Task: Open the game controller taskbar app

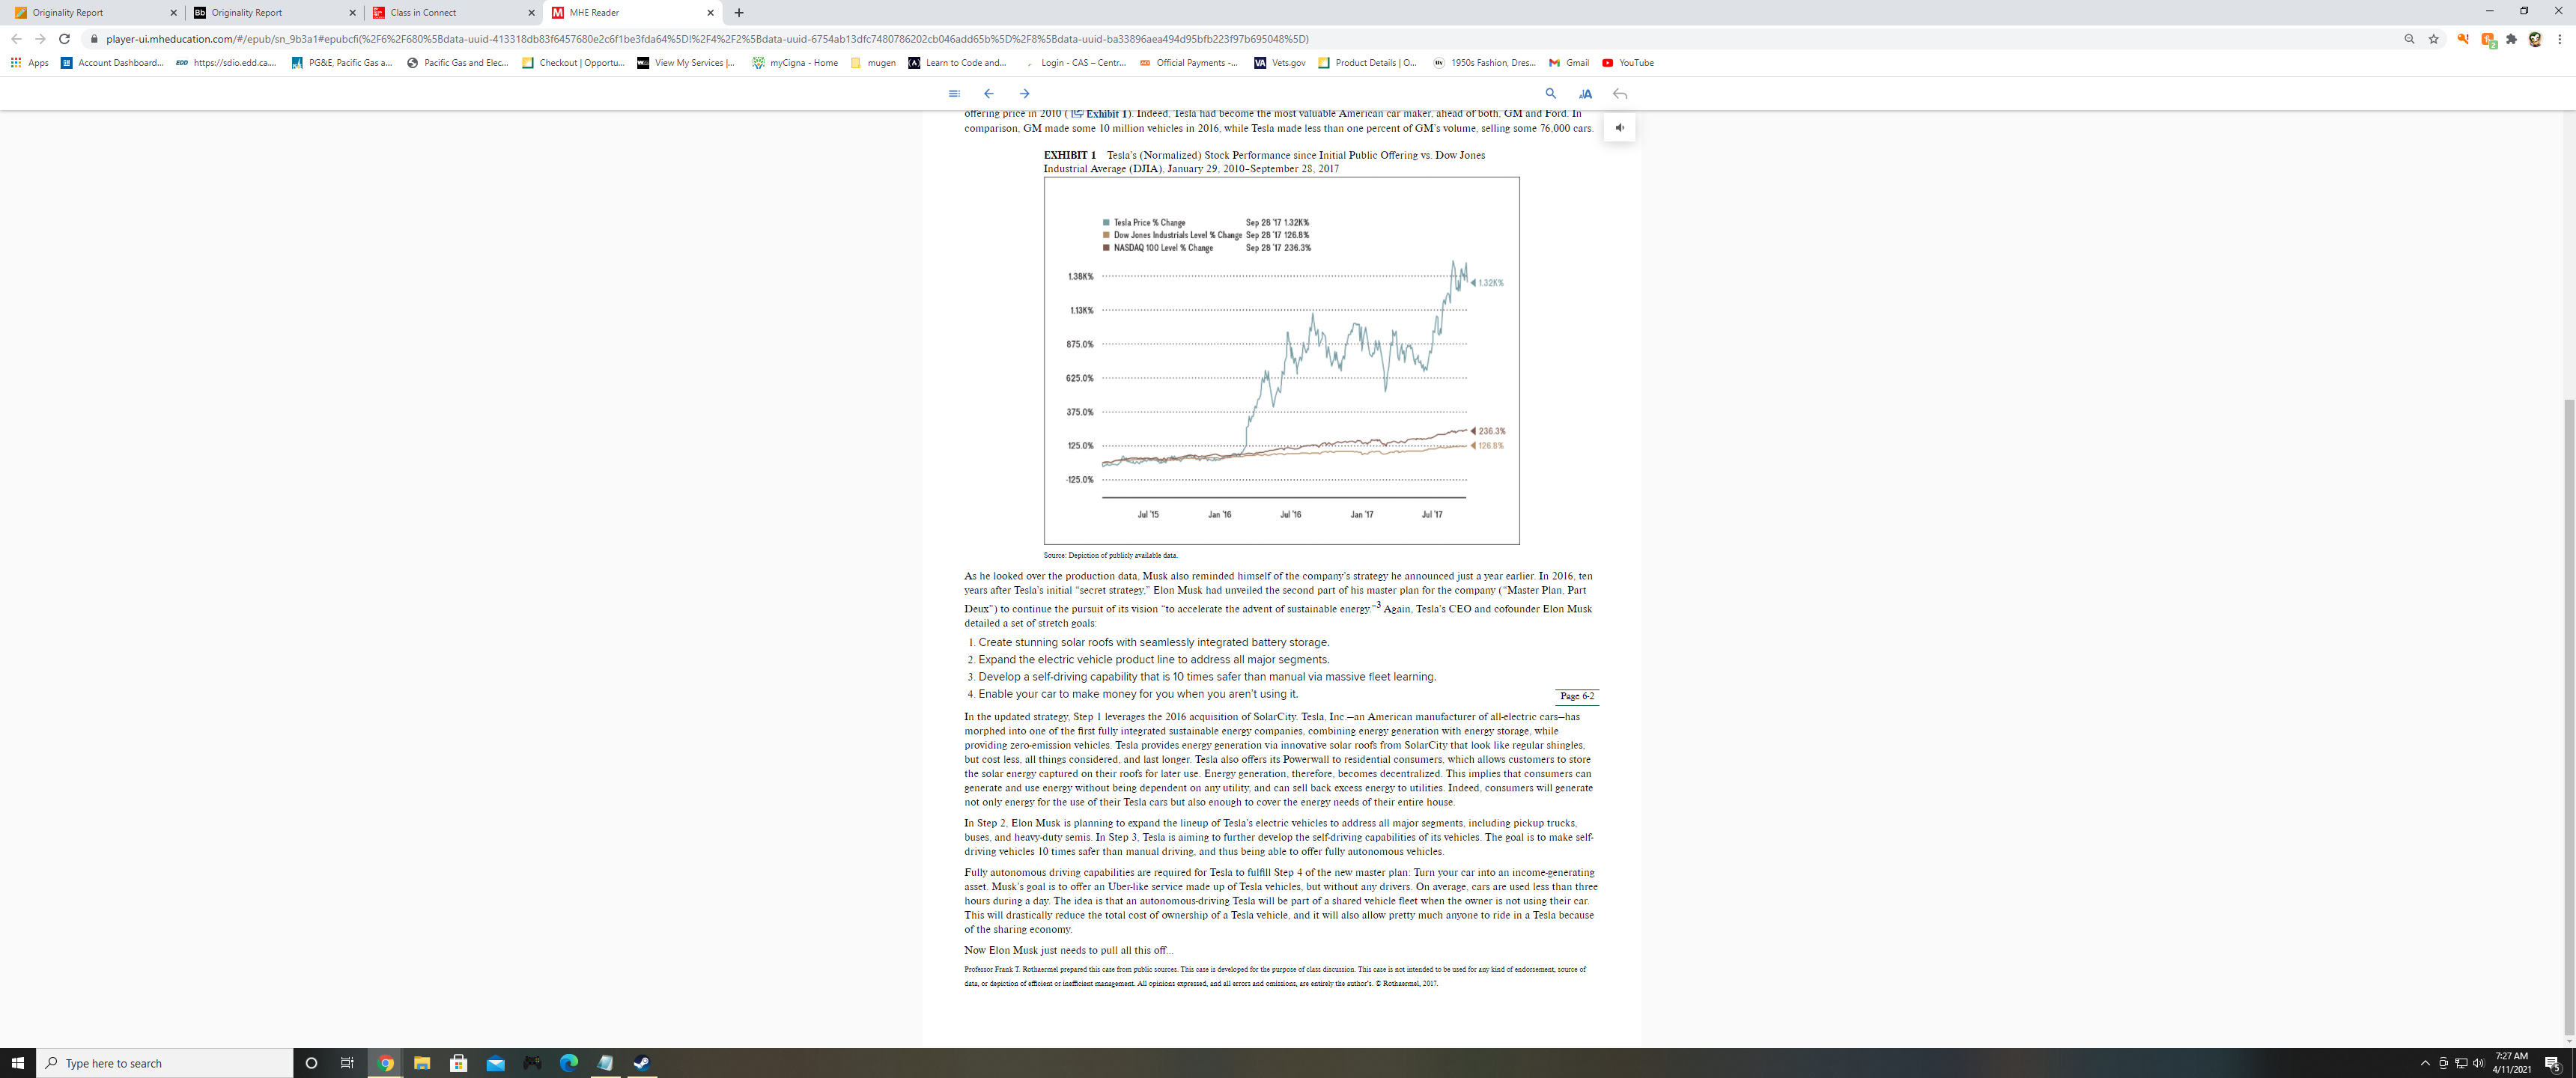Action: tap(532, 1063)
